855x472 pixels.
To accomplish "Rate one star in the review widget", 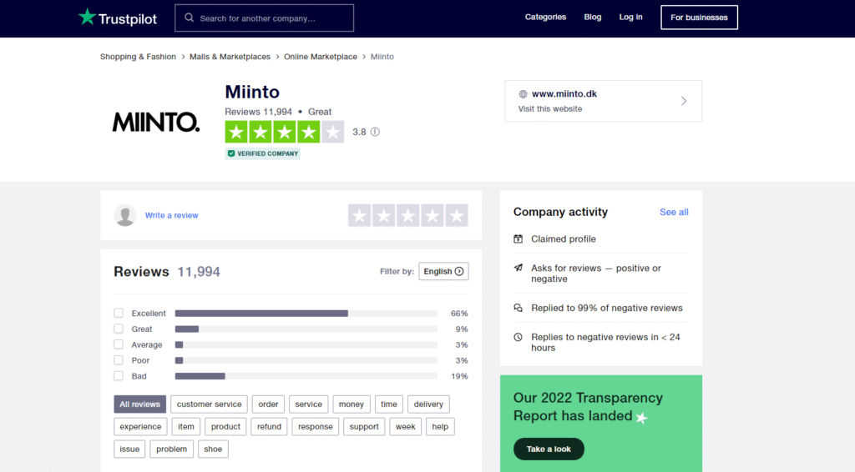I will pos(359,216).
